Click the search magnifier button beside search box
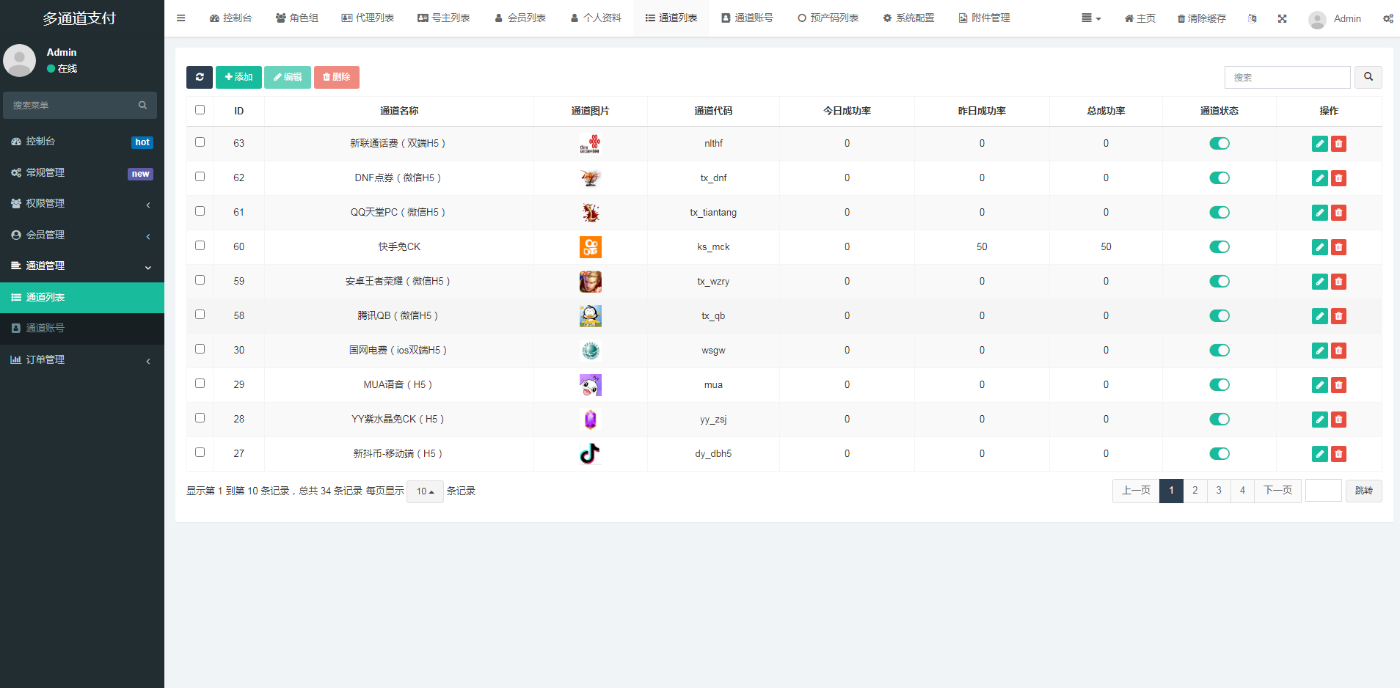The width and height of the screenshot is (1400, 688). tap(1368, 77)
